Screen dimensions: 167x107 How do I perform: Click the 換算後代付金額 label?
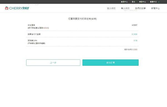click(x=34, y=34)
